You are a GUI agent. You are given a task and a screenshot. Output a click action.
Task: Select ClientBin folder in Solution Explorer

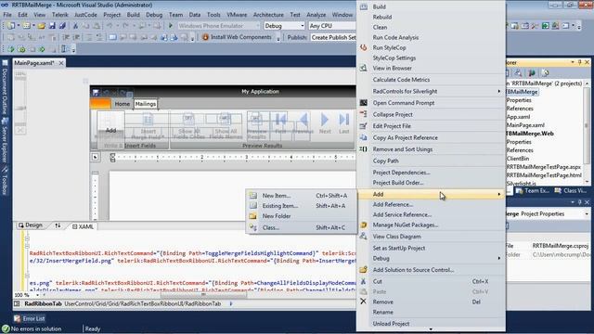pyautogui.click(x=518, y=159)
